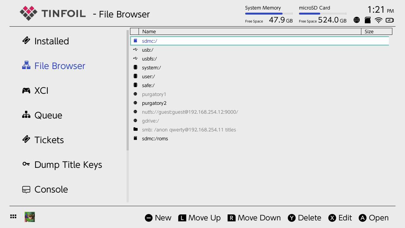Select the usbfs:/ location

point(259,59)
